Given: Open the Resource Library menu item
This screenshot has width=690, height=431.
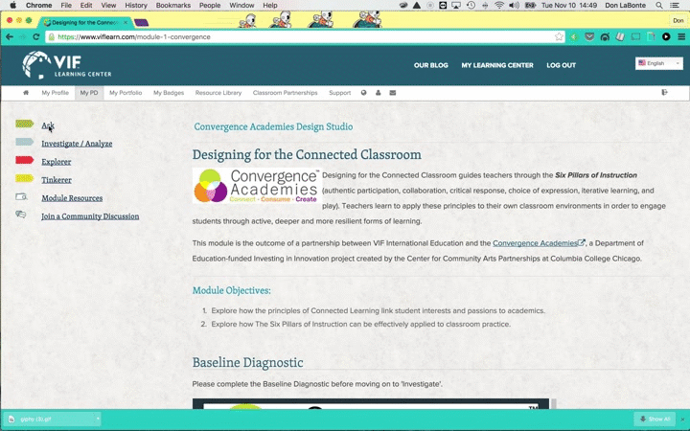Looking at the screenshot, I should pos(218,93).
